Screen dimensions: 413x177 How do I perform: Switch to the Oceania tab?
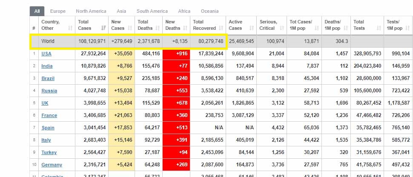209,11
